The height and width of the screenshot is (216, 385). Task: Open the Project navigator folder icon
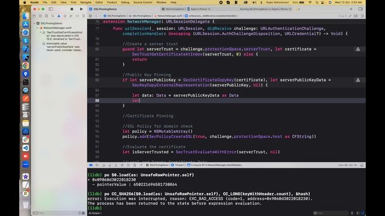(34, 16)
